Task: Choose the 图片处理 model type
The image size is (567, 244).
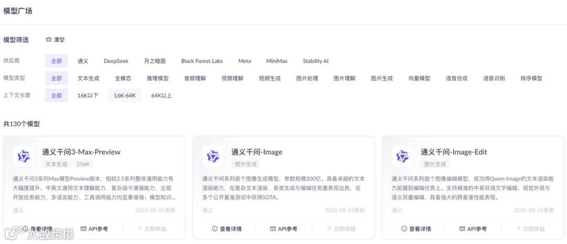Action: (x=307, y=78)
